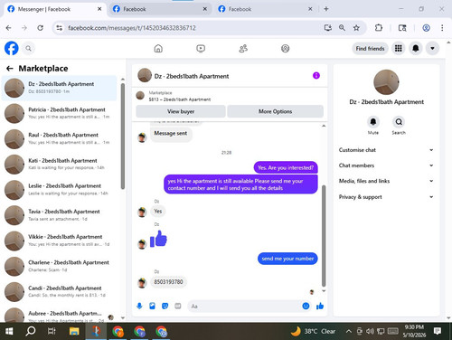Show hidden system tray icons chevron

tap(348, 331)
